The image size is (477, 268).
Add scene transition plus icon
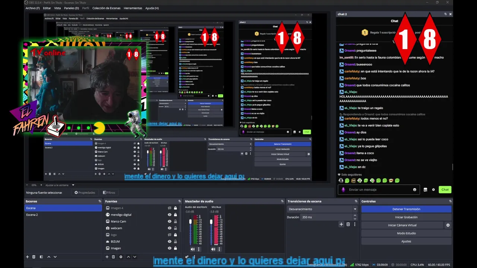(x=341, y=224)
